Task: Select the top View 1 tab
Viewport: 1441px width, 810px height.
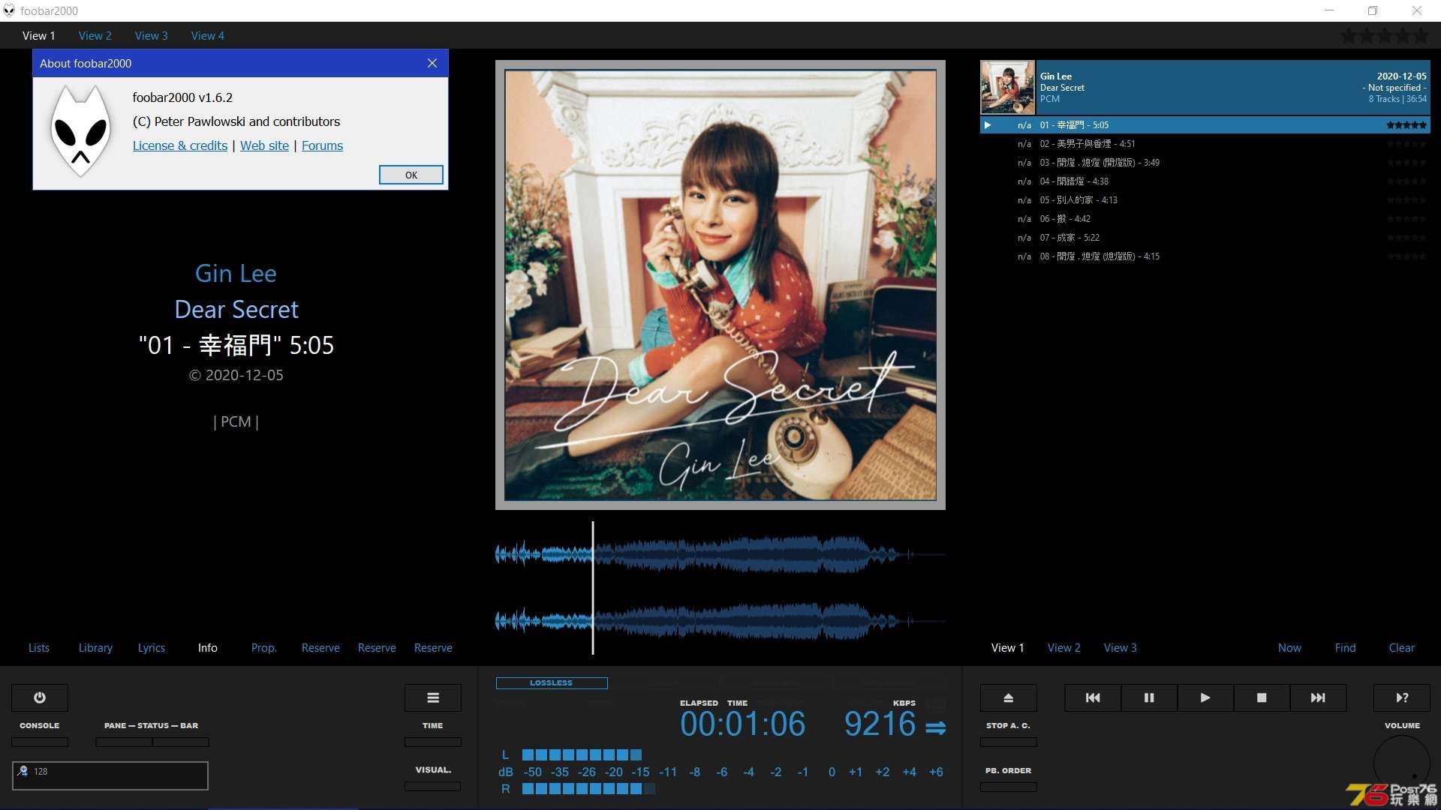Action: (39, 35)
